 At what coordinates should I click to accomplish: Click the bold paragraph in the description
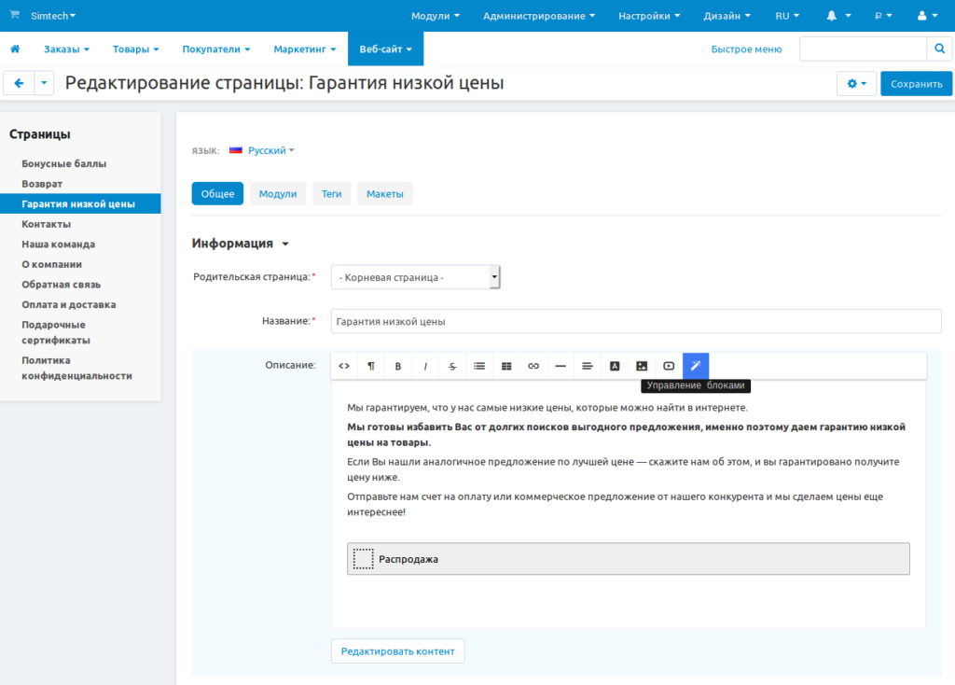click(x=626, y=435)
